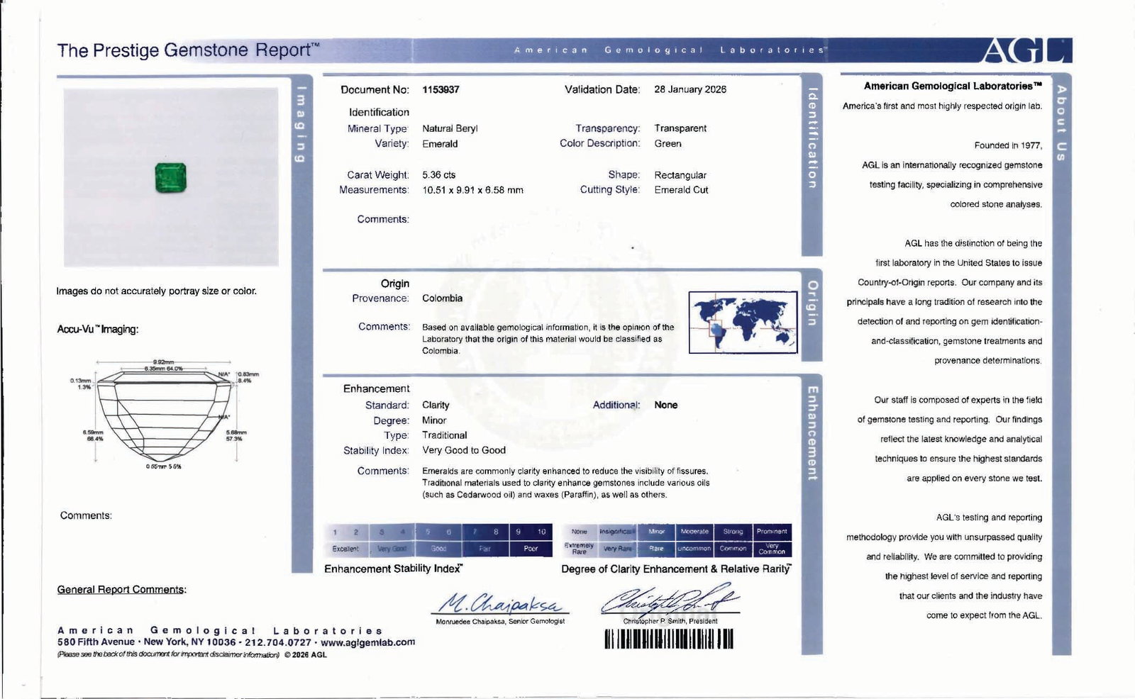
Task: Click the AGL logo in the header
Action: click(x=1026, y=50)
